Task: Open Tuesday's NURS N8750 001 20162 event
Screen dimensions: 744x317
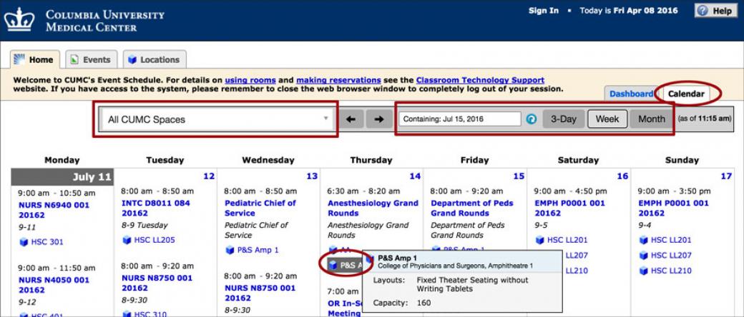Action: click(157, 283)
